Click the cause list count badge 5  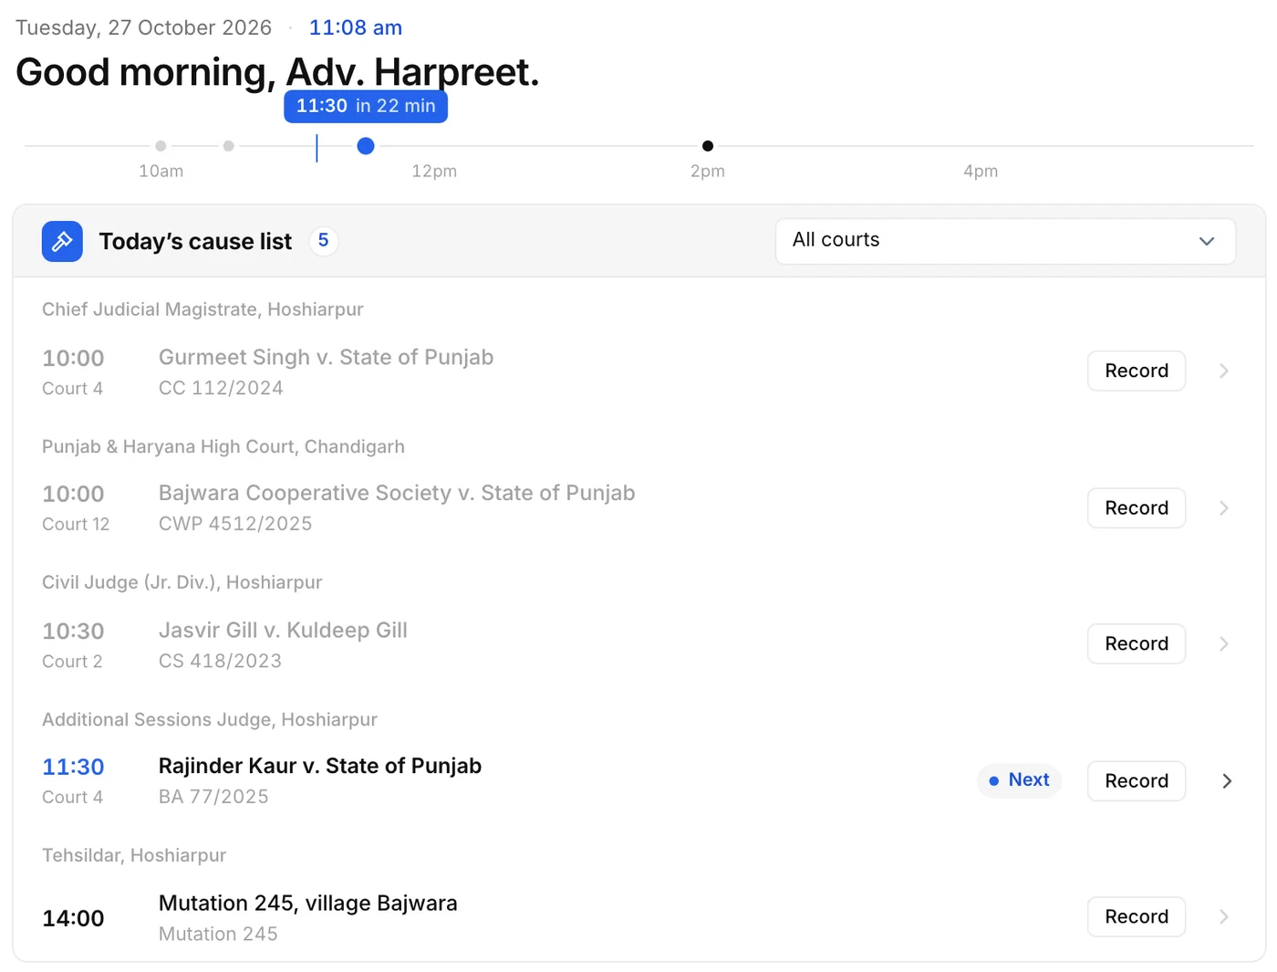click(x=323, y=241)
